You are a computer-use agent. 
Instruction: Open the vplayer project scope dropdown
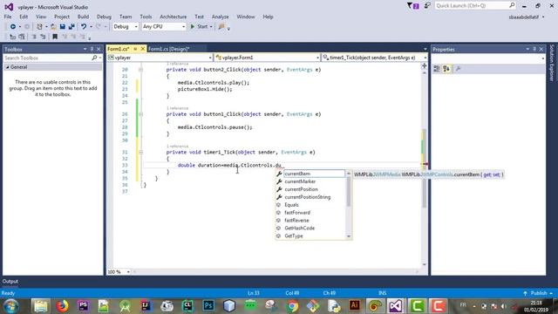click(160, 58)
